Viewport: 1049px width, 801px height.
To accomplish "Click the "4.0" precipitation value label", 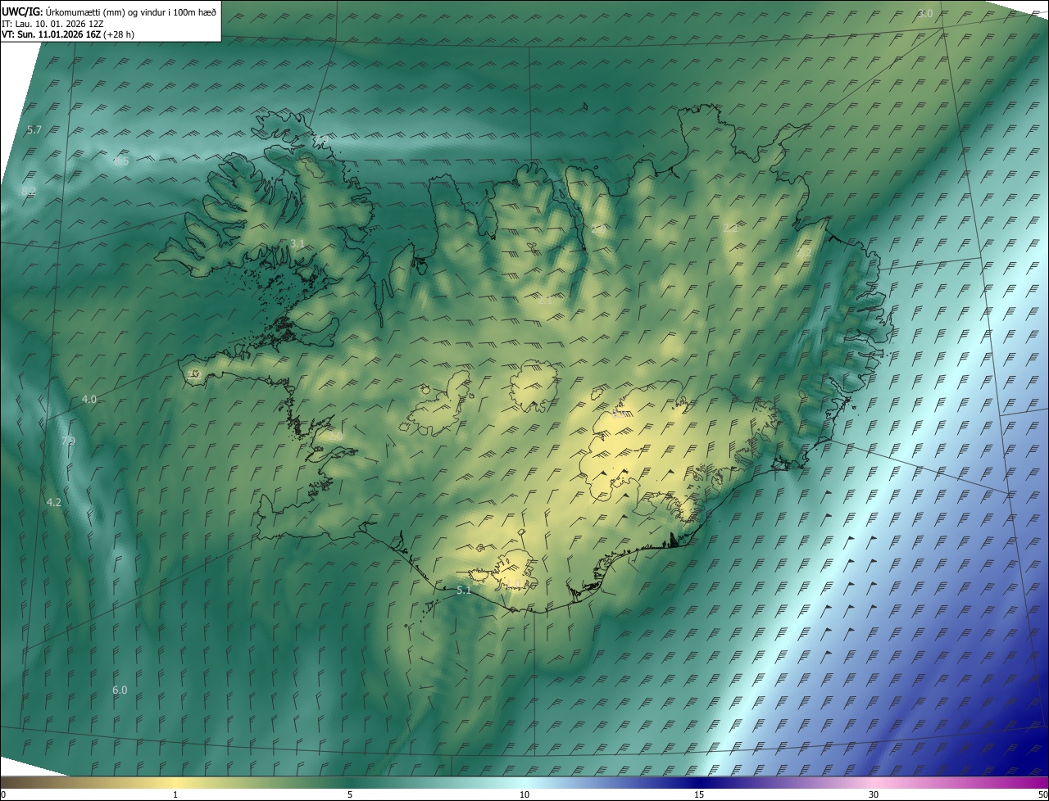I will 89,399.
